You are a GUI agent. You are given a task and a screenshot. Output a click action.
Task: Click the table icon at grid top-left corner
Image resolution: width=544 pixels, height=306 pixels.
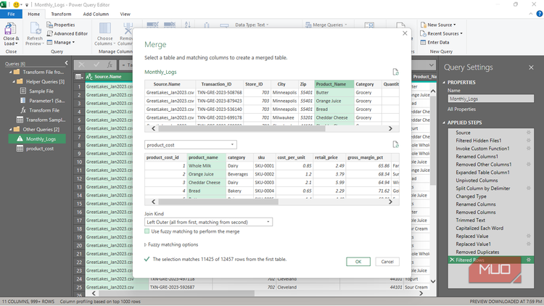click(79, 77)
